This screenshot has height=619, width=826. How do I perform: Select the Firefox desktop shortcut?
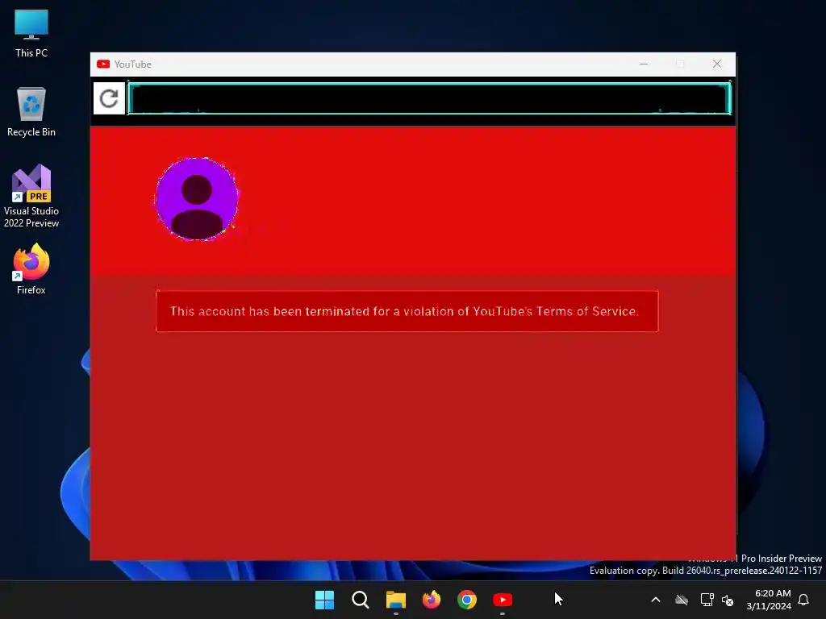click(x=31, y=269)
